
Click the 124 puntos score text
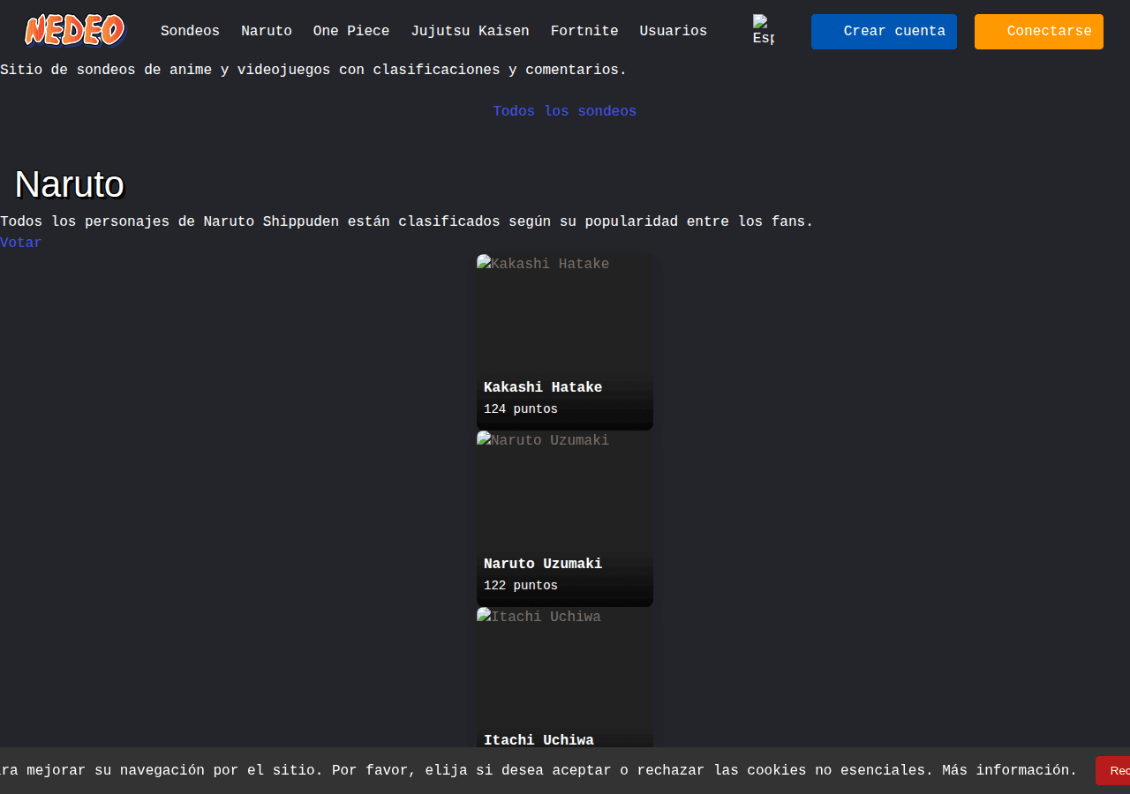coord(521,409)
